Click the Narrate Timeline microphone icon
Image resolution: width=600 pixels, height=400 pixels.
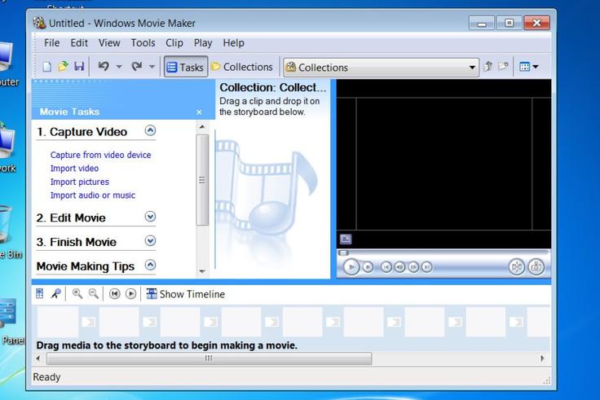[x=56, y=294]
